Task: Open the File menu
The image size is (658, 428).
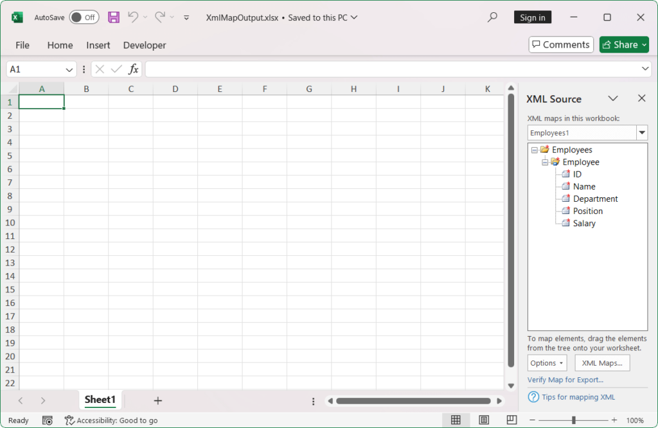Action: [22, 45]
